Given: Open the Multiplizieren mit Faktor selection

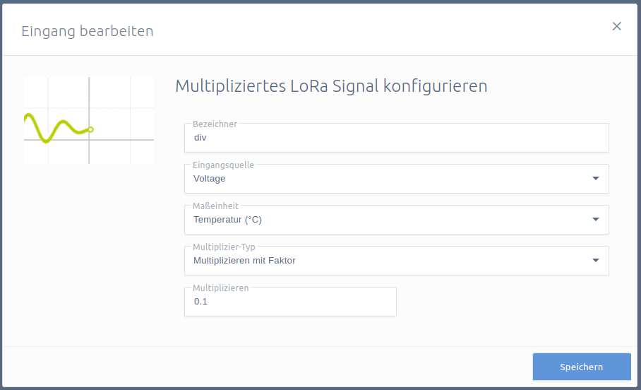Looking at the screenshot, I should click(244, 261).
